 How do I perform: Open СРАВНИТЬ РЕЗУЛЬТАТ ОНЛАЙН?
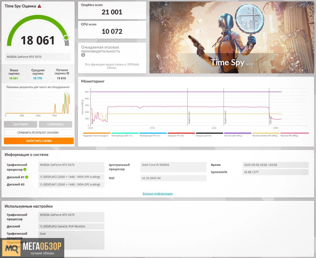pyautogui.click(x=38, y=133)
